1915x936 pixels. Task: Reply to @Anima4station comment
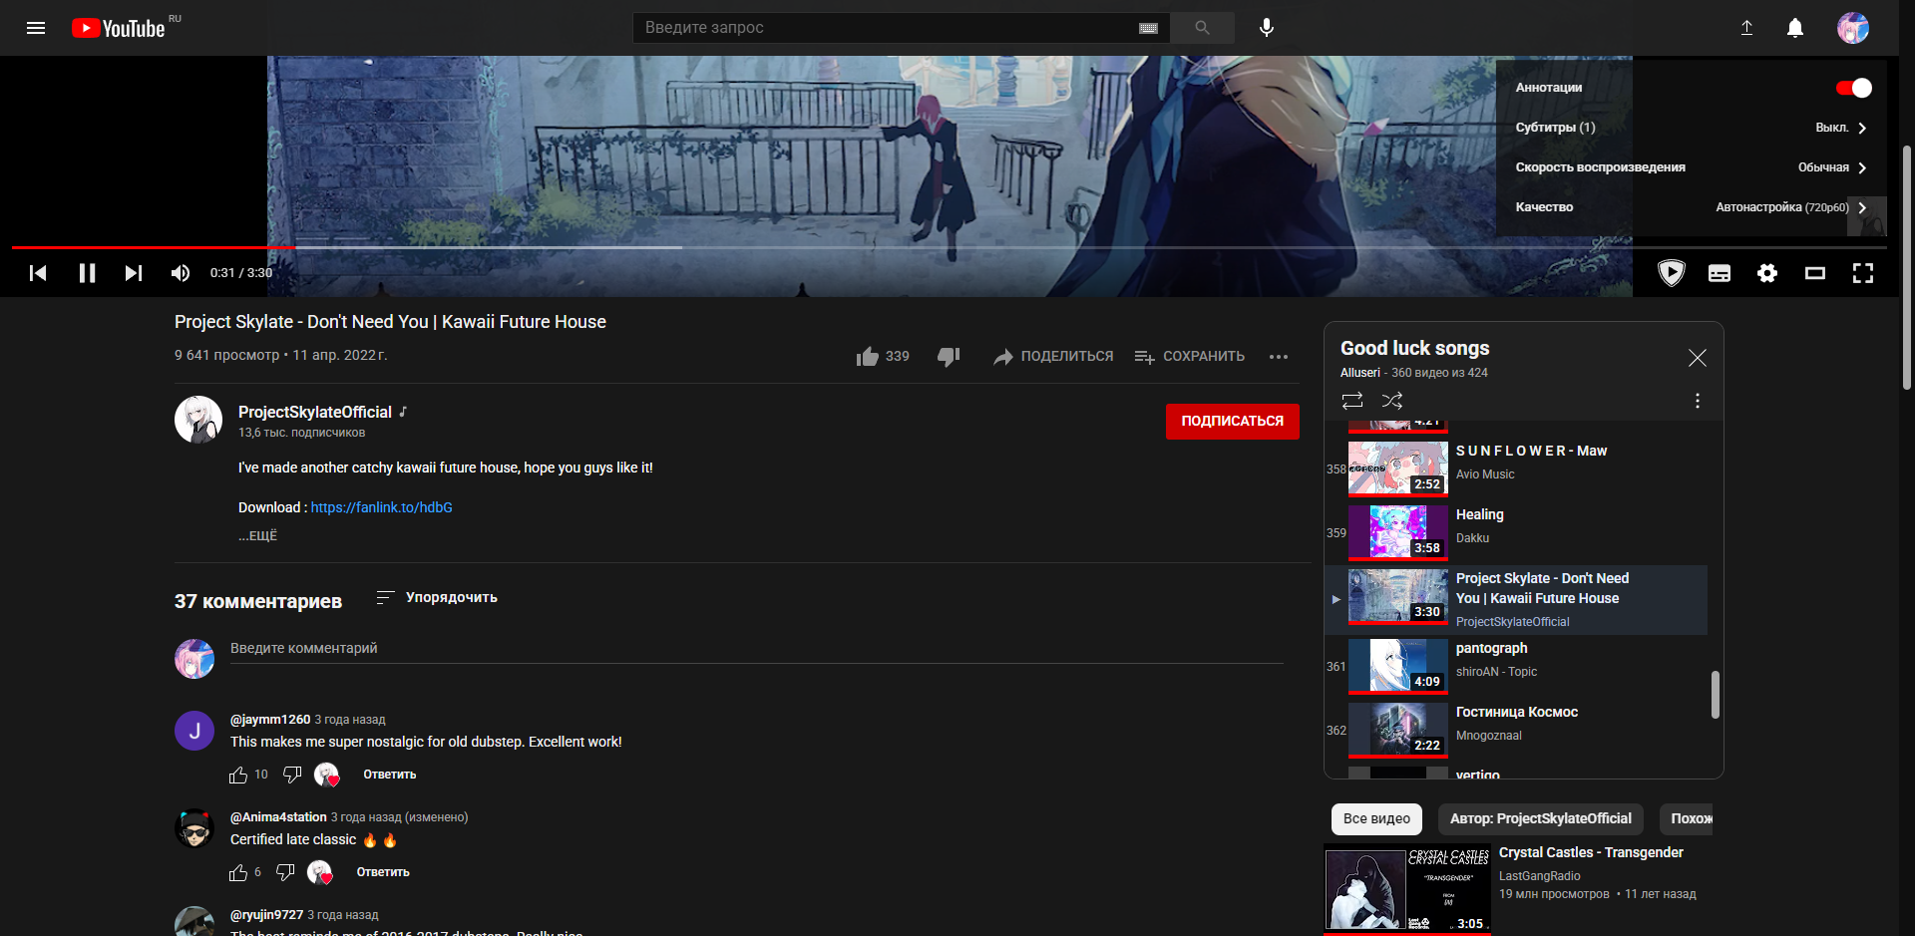[x=383, y=872]
